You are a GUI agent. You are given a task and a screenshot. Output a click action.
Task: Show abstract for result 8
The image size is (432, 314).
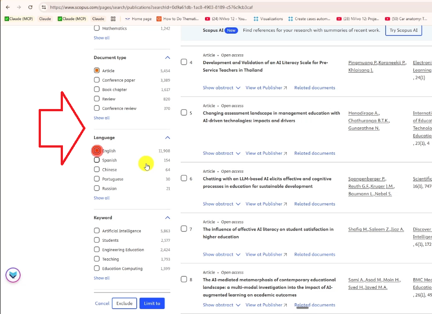pos(222,305)
